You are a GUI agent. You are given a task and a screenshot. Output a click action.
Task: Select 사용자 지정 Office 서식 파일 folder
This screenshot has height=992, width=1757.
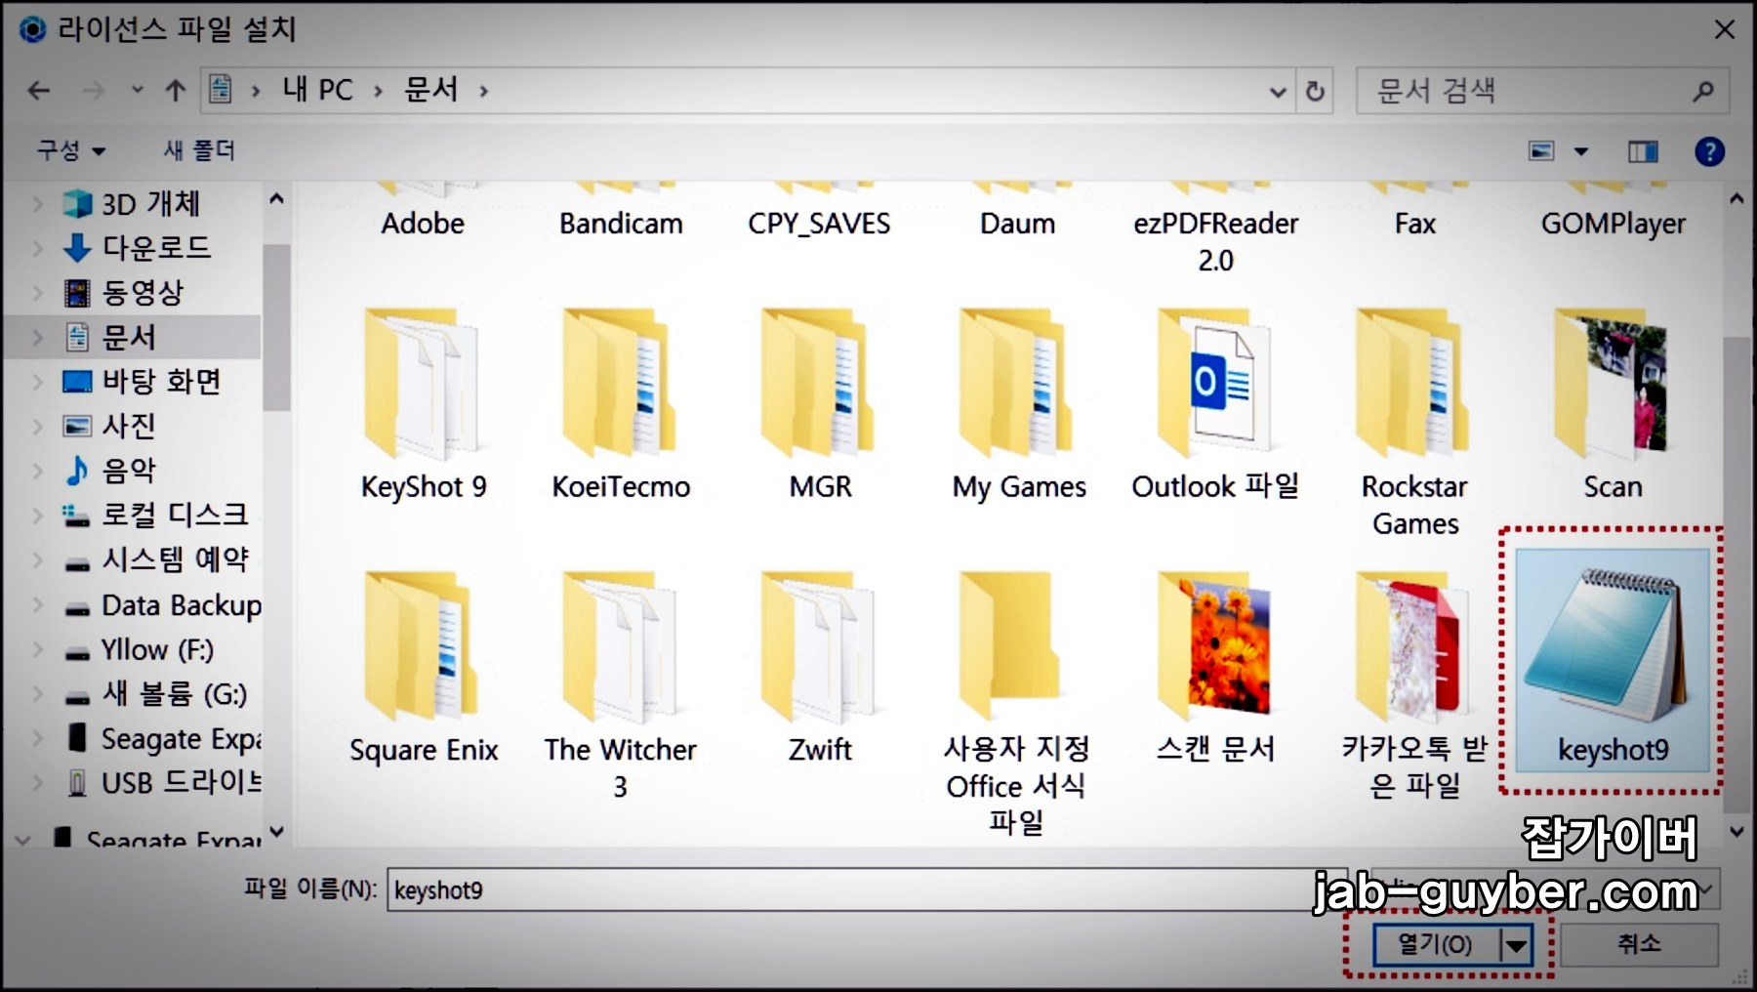1016,703
